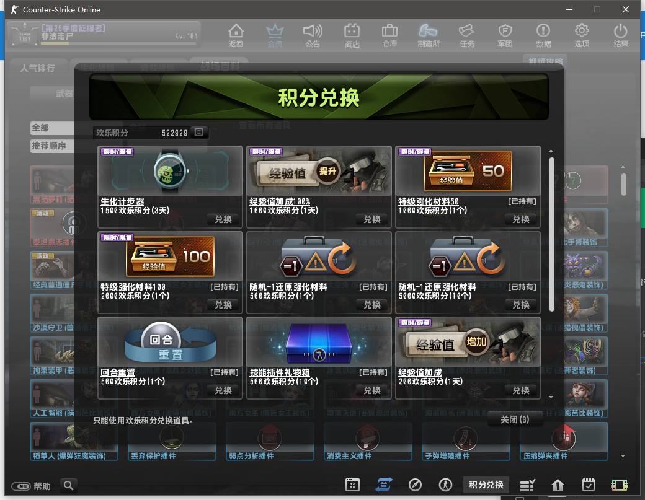Click the exchange list scroll down arrow
645x500 pixels.
551,397
